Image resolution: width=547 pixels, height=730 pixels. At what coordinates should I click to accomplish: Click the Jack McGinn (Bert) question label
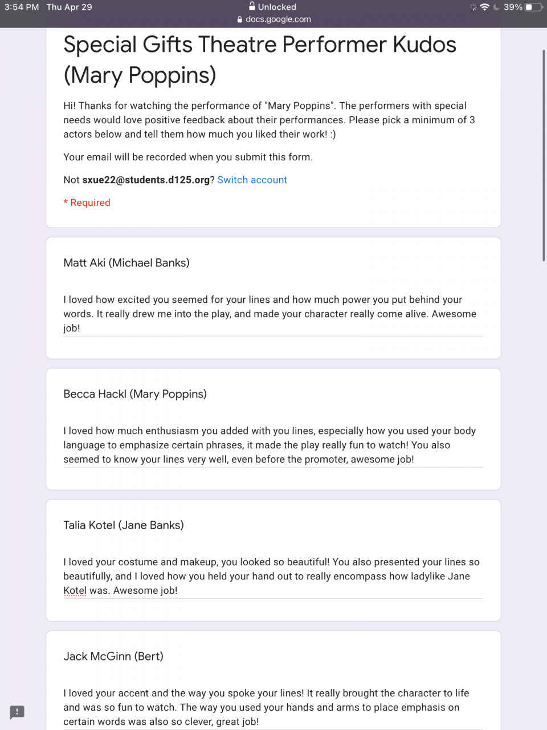click(x=113, y=656)
